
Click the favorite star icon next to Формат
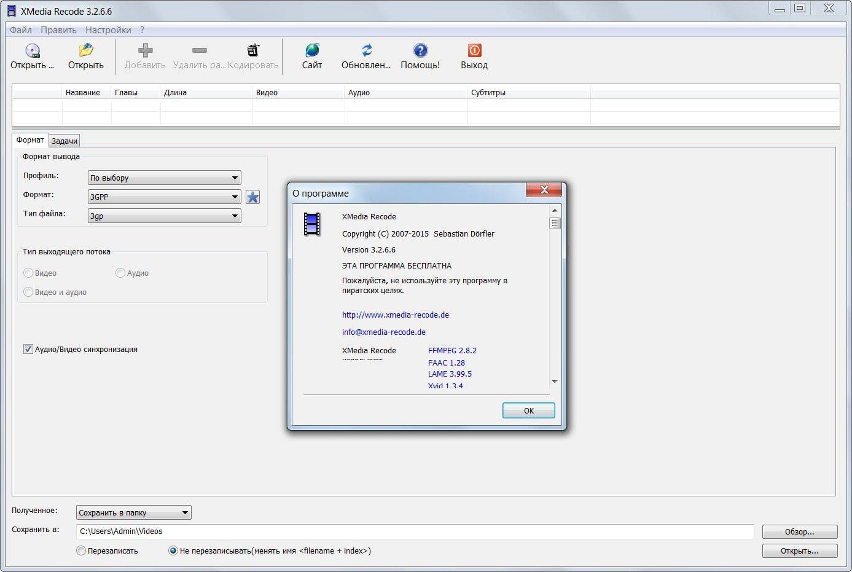pos(252,197)
